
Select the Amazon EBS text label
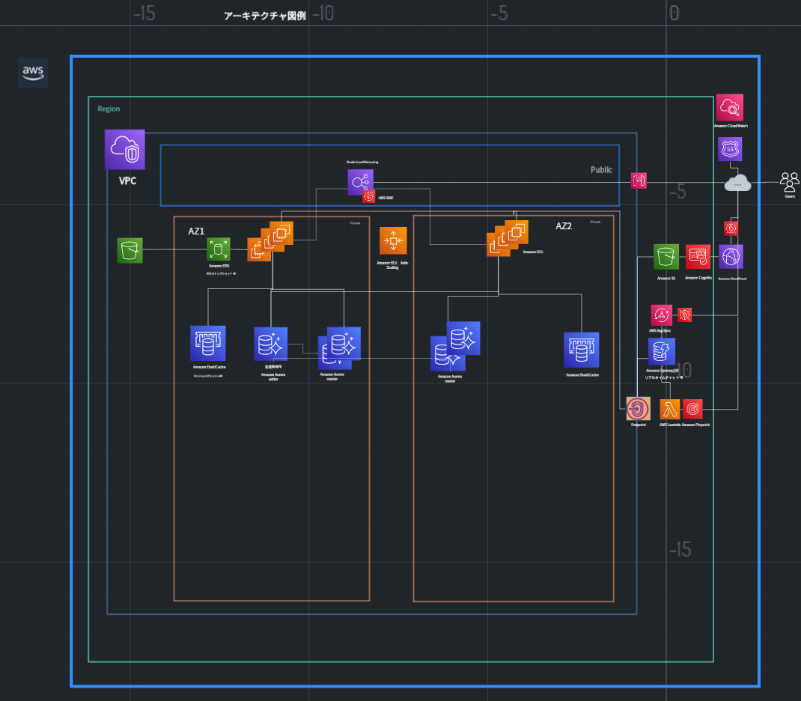tap(219, 266)
